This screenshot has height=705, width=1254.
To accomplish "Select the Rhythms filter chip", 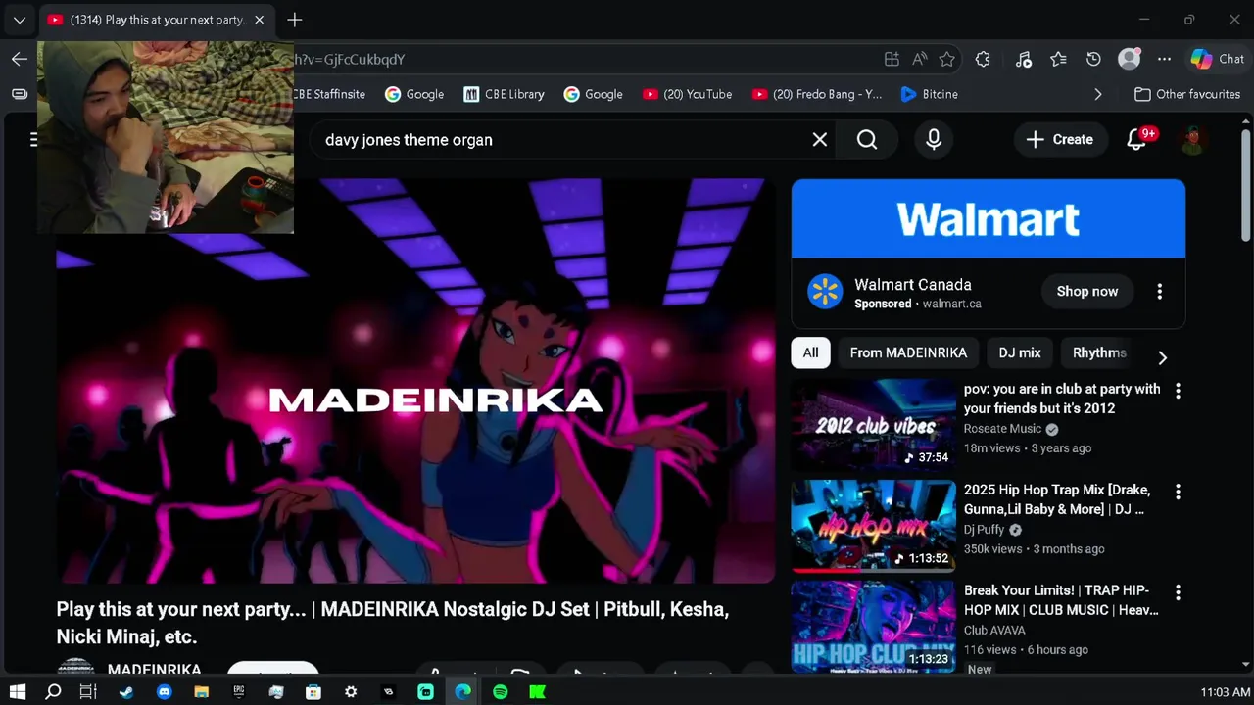I will (1099, 352).
